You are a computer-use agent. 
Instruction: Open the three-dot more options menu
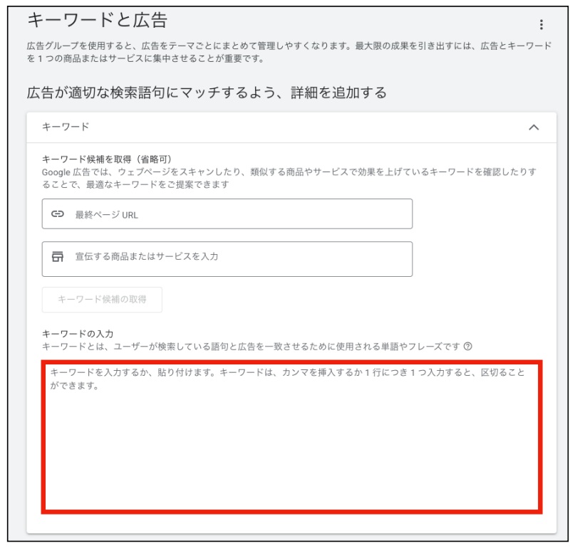(541, 25)
